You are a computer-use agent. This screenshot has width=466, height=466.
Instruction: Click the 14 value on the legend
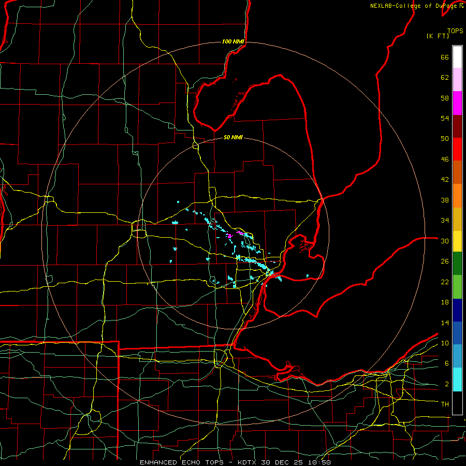pyautogui.click(x=445, y=323)
